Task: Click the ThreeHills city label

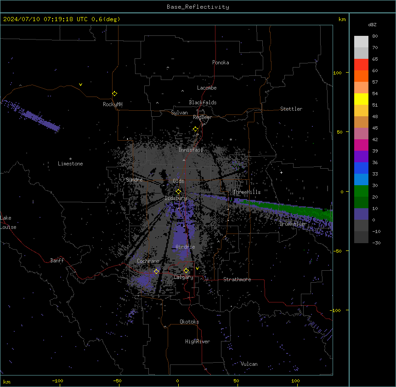Action: 247,192
